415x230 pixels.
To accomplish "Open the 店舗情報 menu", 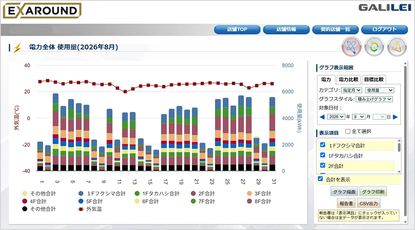I will (287, 30).
